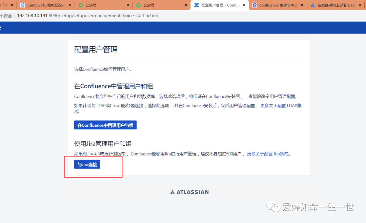The height and width of the screenshot is (223, 366).
Task: Close the second 公众号 tab
Action: (186, 5)
